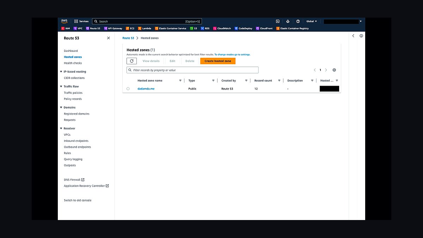Open the Global region dropdown
Viewport: 423px width, 238px height.
[x=312, y=21]
